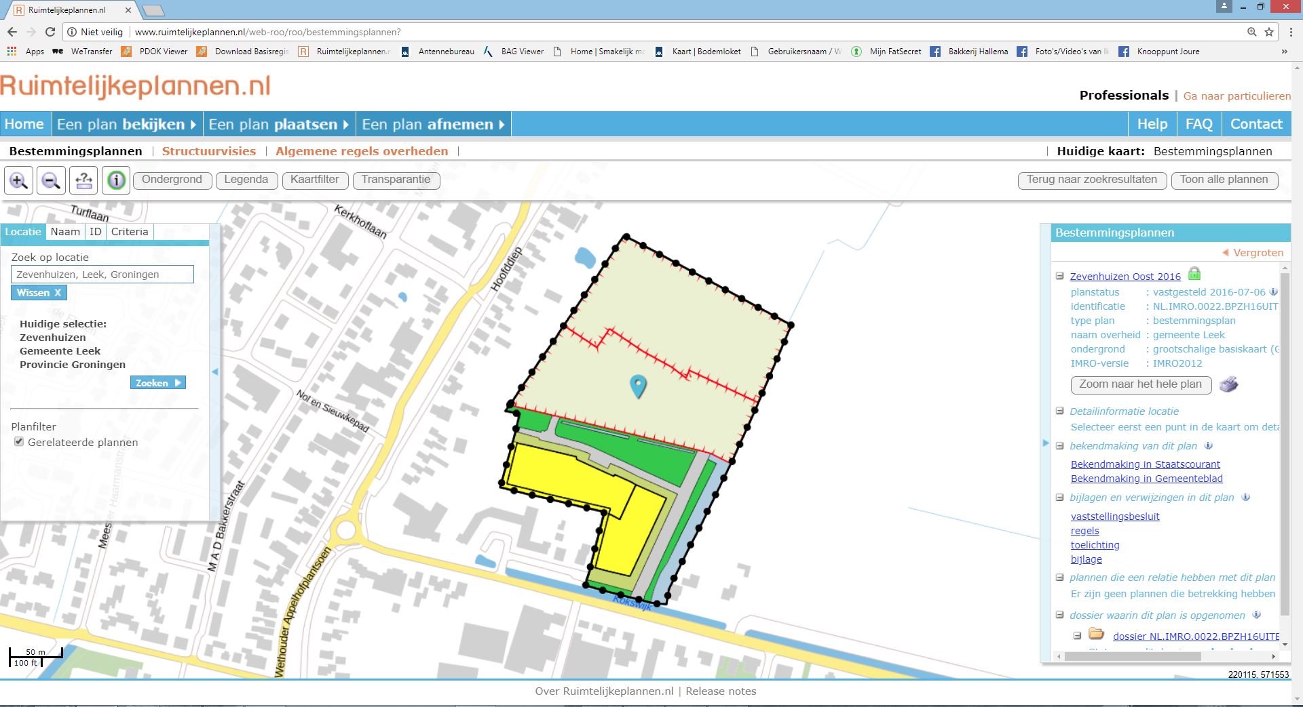Click the Kaartfilter button
This screenshot has height=707, width=1303.
coord(315,180)
